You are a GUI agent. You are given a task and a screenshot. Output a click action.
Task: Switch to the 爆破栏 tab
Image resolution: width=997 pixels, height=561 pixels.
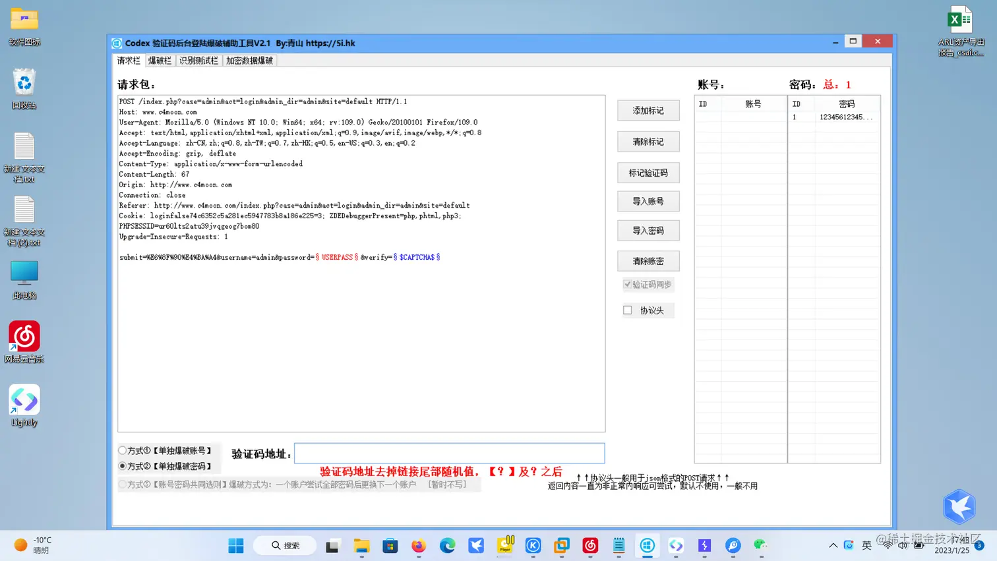160,60
